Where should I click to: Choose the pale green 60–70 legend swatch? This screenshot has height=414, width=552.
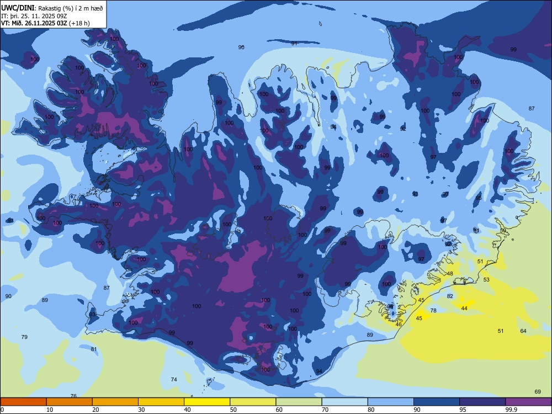[299, 402]
